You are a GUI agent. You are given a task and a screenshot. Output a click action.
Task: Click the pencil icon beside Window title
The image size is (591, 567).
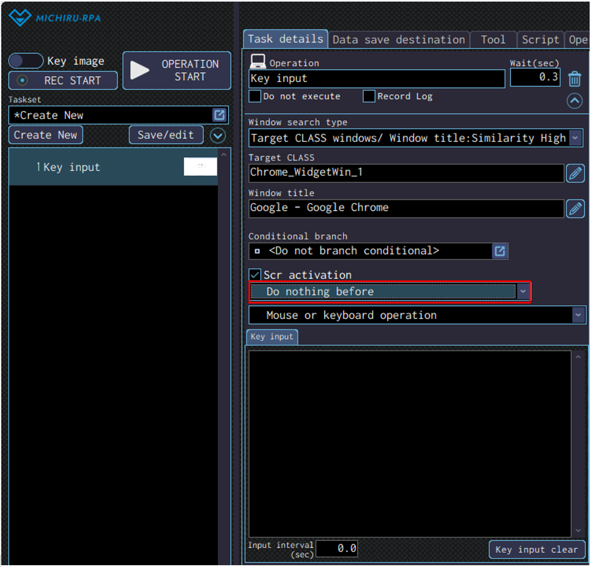tap(575, 208)
